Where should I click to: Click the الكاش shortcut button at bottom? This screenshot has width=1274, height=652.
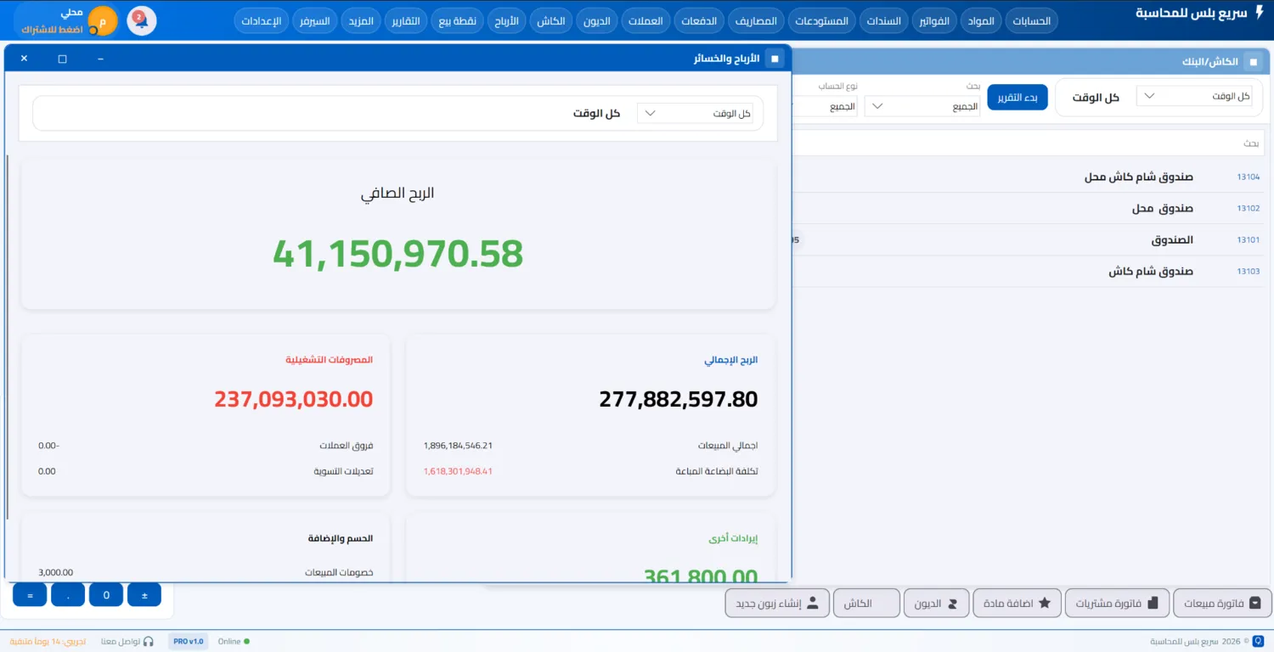point(866,603)
